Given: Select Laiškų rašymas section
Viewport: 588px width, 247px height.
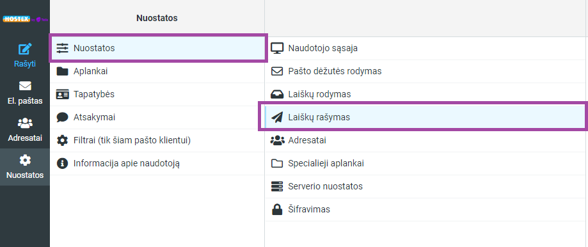Looking at the screenshot, I should (x=426, y=117).
